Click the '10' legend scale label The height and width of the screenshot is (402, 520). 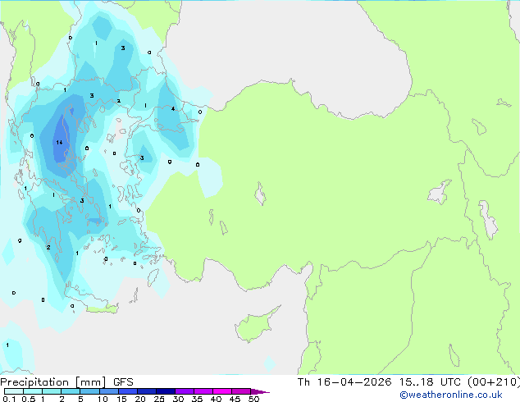[103, 399]
